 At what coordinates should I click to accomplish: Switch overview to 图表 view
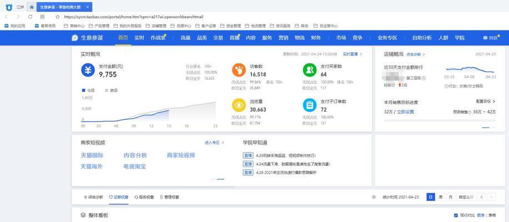pos(481,215)
